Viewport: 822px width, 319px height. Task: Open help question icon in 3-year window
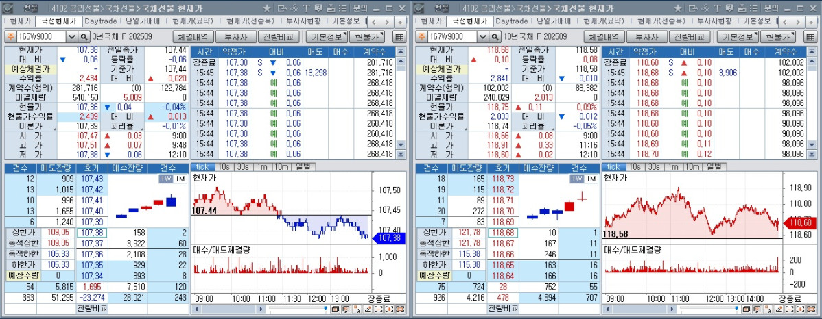tap(318, 8)
